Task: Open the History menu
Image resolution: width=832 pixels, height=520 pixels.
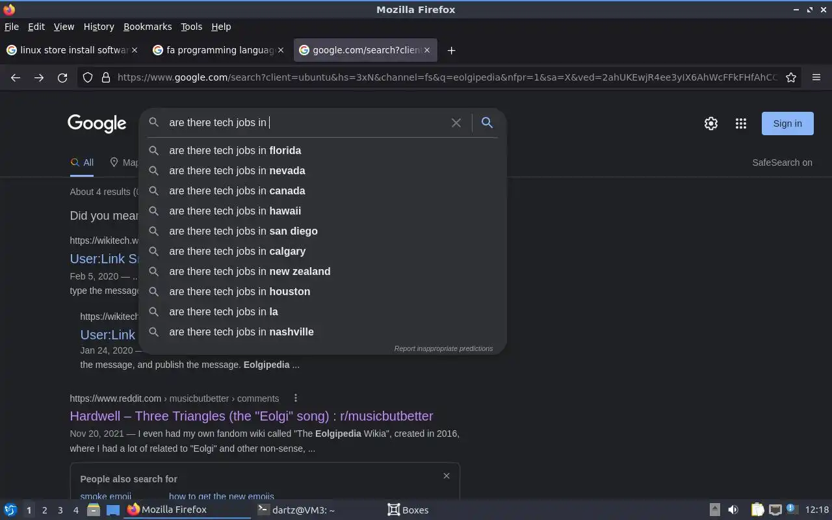Action: click(99, 27)
